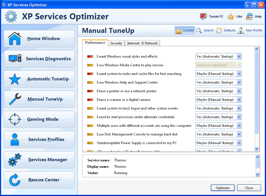Click the Services Profiles person icon
Viewport: 266px width, 196px height.
tap(15, 140)
